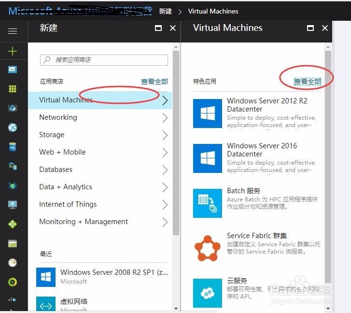Expand the Networking category chevron

(x=165, y=118)
